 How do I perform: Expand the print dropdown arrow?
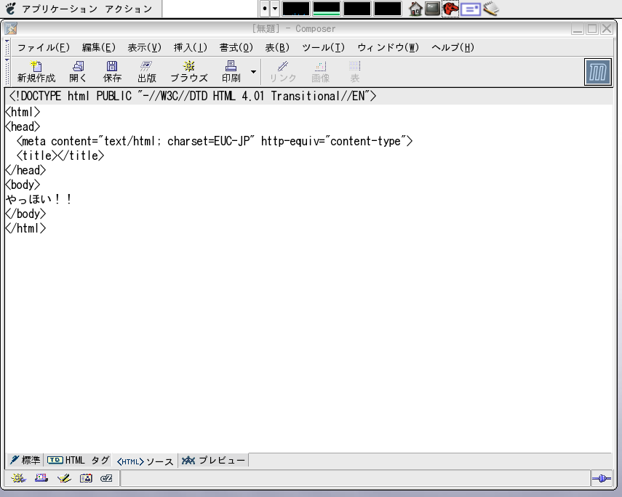coord(253,72)
